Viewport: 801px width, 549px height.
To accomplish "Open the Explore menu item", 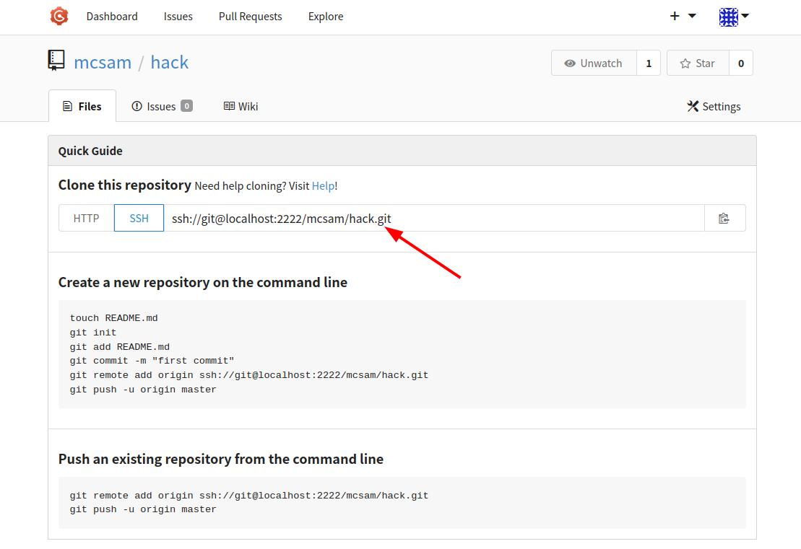I will 326,17.
